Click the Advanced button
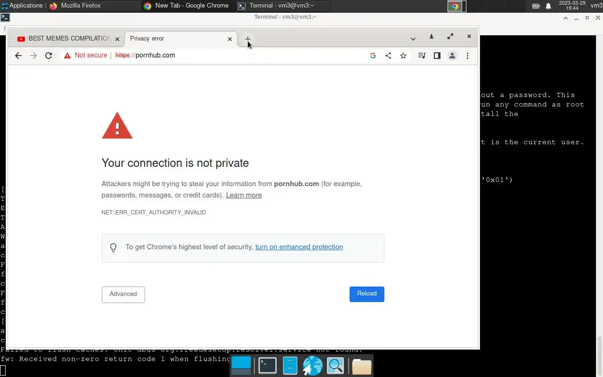The width and height of the screenshot is (603, 377). (123, 294)
